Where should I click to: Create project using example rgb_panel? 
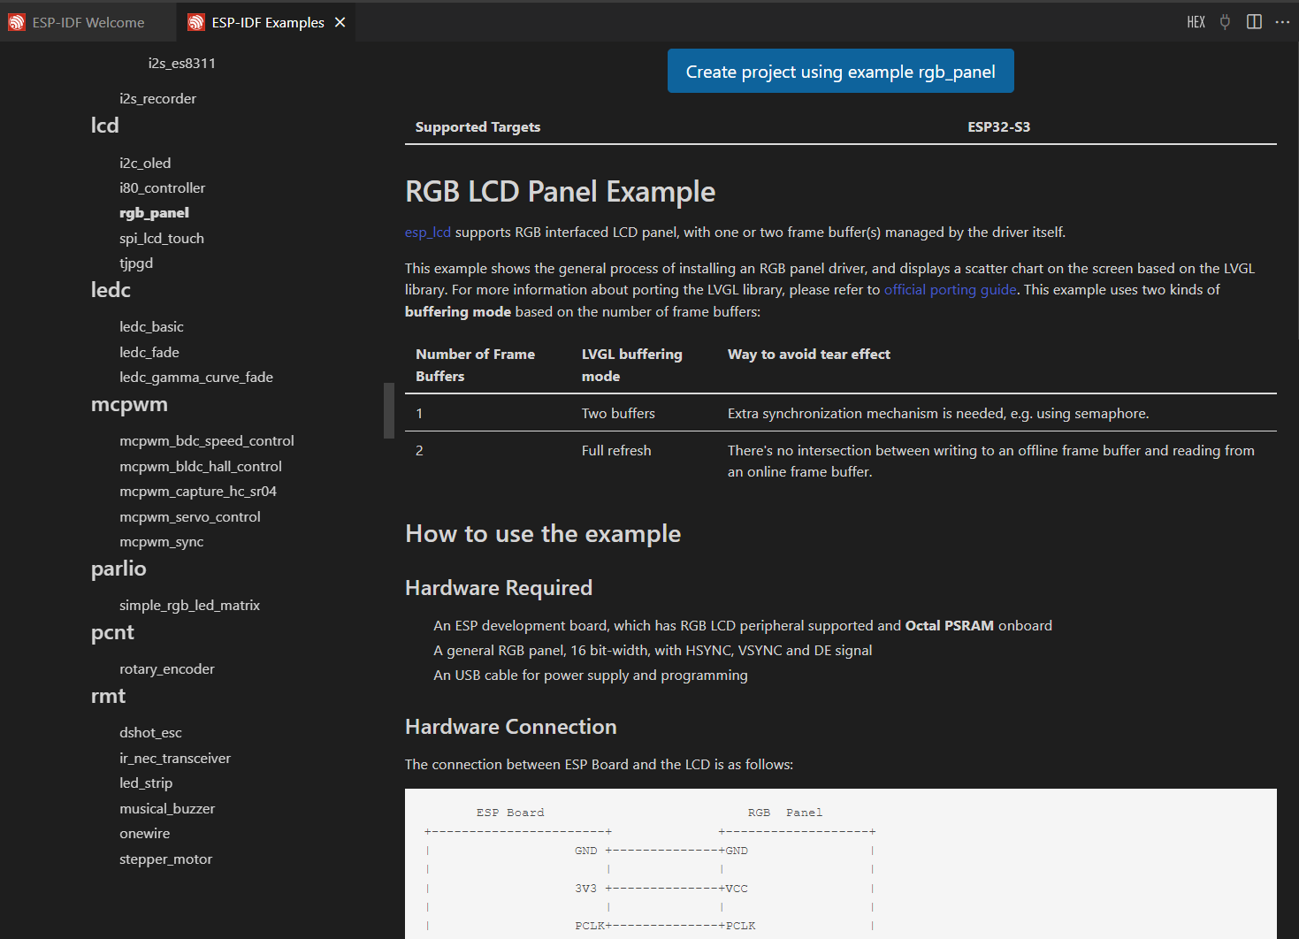[840, 72]
